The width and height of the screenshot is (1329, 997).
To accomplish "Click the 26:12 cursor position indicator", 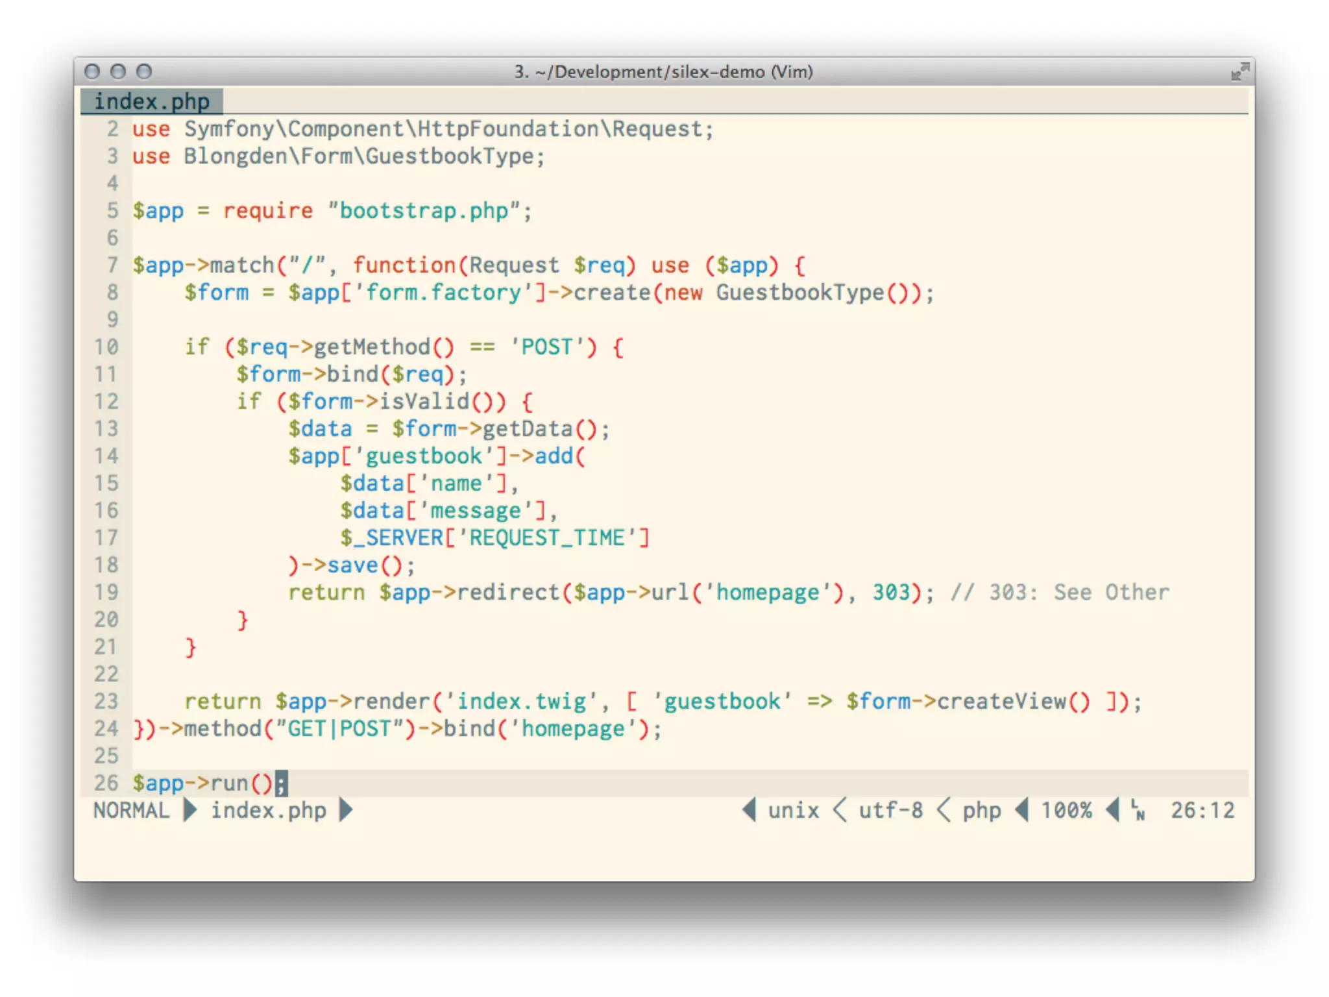I will tap(1202, 810).
